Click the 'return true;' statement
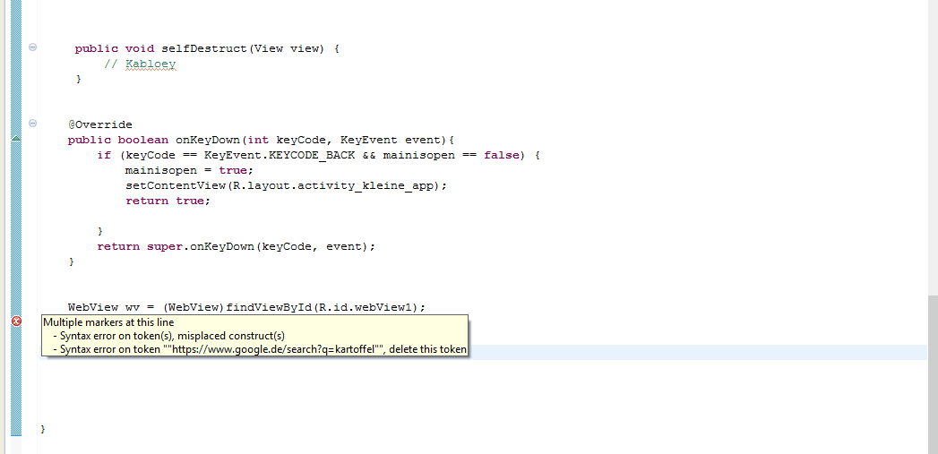Image resolution: width=938 pixels, height=454 pixels. click(168, 201)
